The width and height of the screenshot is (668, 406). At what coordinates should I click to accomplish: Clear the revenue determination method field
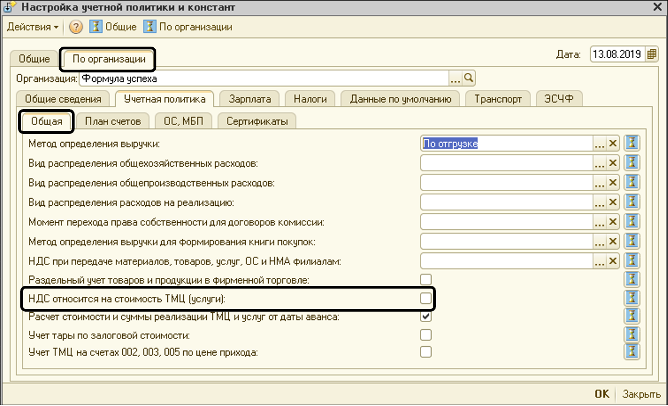pyautogui.click(x=613, y=144)
